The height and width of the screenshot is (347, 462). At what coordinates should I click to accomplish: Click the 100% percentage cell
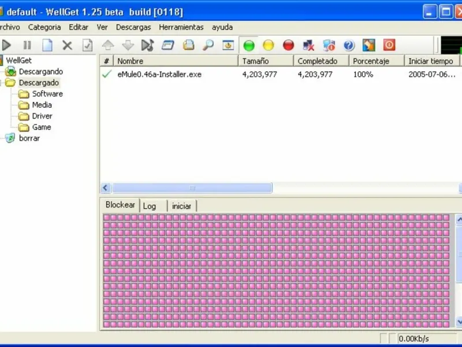click(x=363, y=75)
